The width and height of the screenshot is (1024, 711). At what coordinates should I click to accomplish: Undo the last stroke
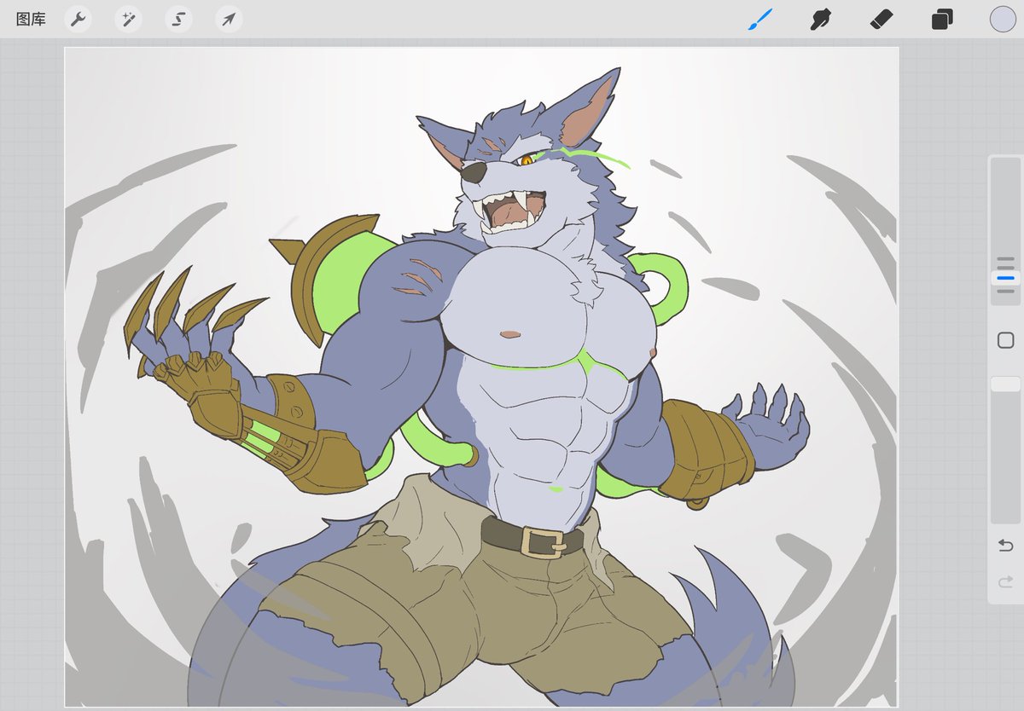pyautogui.click(x=1005, y=545)
